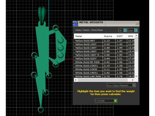Click the Library: Classic - (Fast)-Metal label
Image resolution: width=155 pixels, height=116 pixels.
89,30
